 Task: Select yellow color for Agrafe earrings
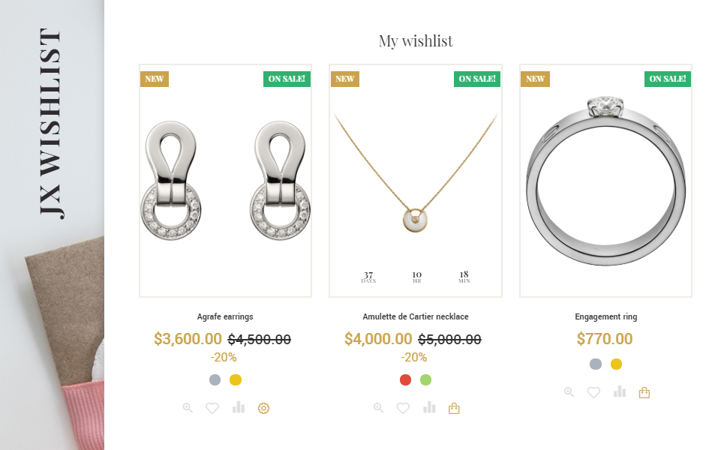[236, 379]
